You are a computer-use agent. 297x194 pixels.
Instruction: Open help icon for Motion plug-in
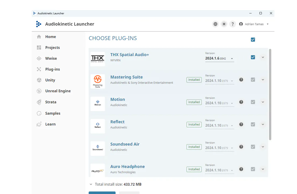[x=241, y=102]
